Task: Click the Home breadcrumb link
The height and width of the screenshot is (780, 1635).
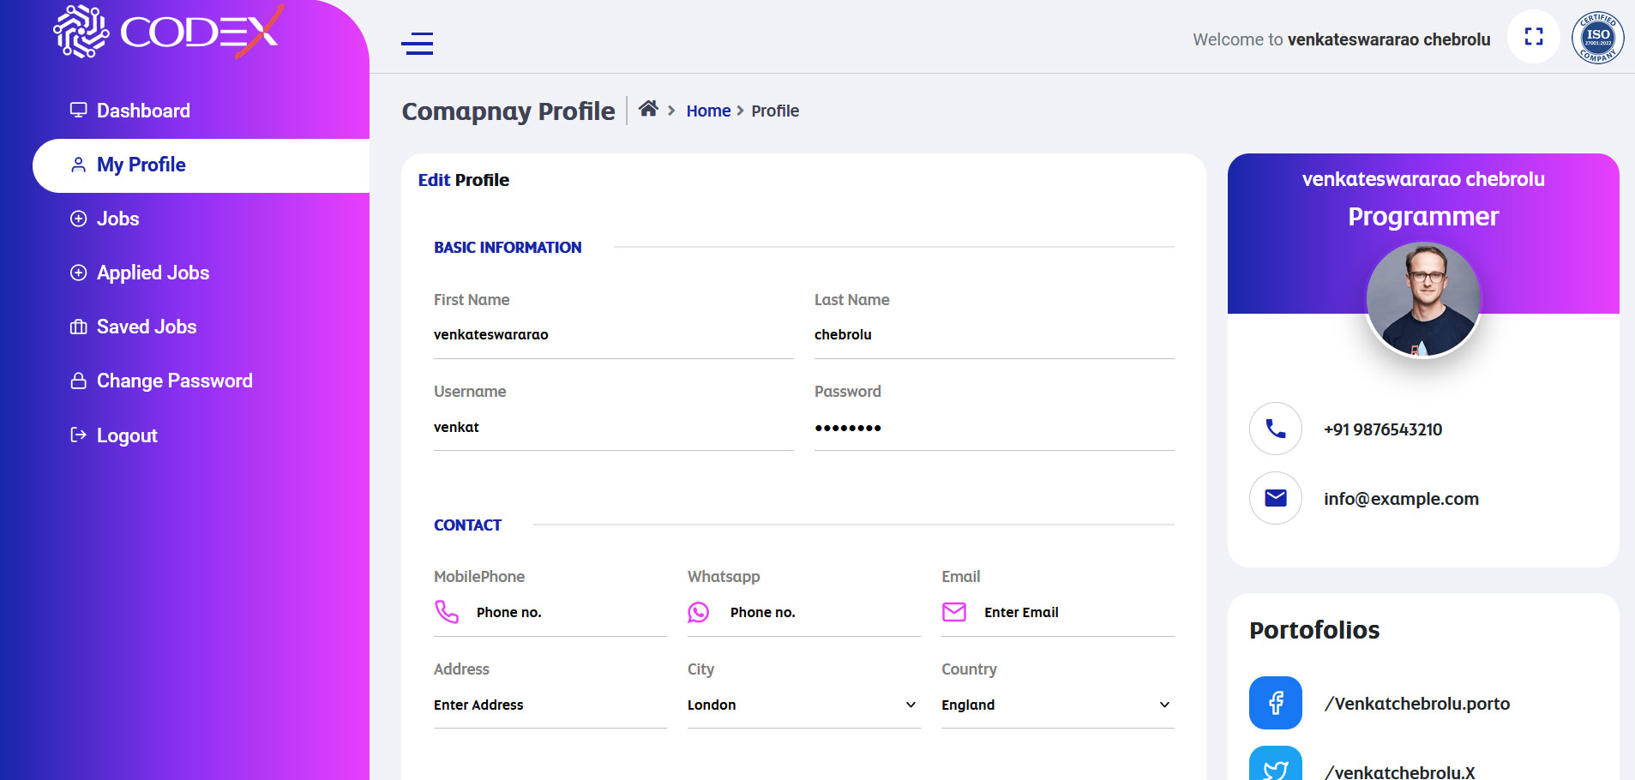Action: (708, 111)
